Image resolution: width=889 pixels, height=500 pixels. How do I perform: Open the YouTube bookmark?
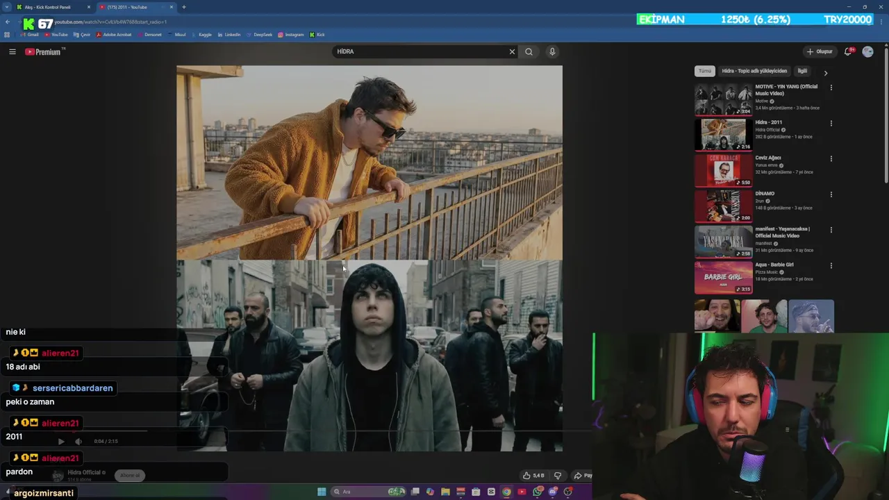55,35
